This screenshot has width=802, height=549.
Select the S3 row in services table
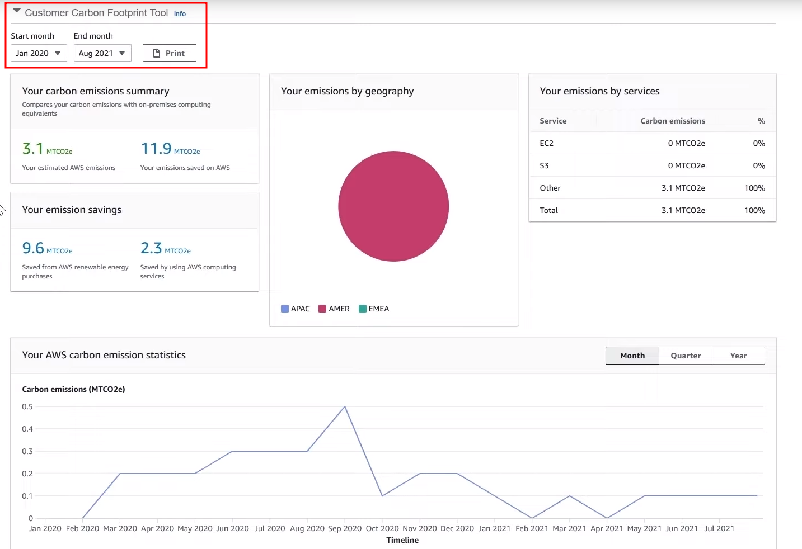click(x=652, y=165)
